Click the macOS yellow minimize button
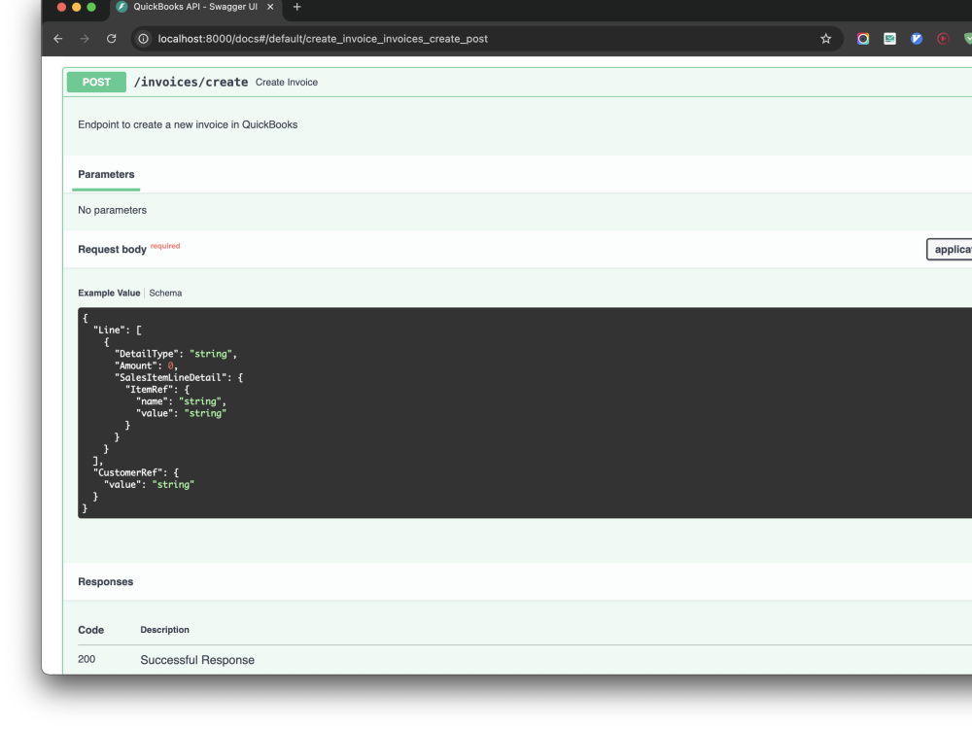Image resolution: width=972 pixels, height=729 pixels. coord(76,7)
